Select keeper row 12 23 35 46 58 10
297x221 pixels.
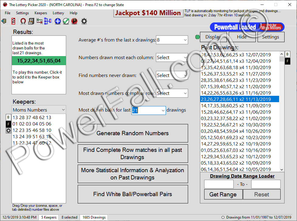tap(39, 130)
